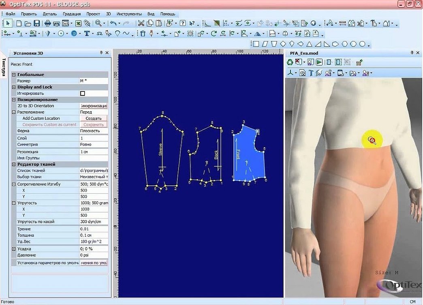Select the circle shape at toolbar end
423x305 pixels.
tap(362, 44)
